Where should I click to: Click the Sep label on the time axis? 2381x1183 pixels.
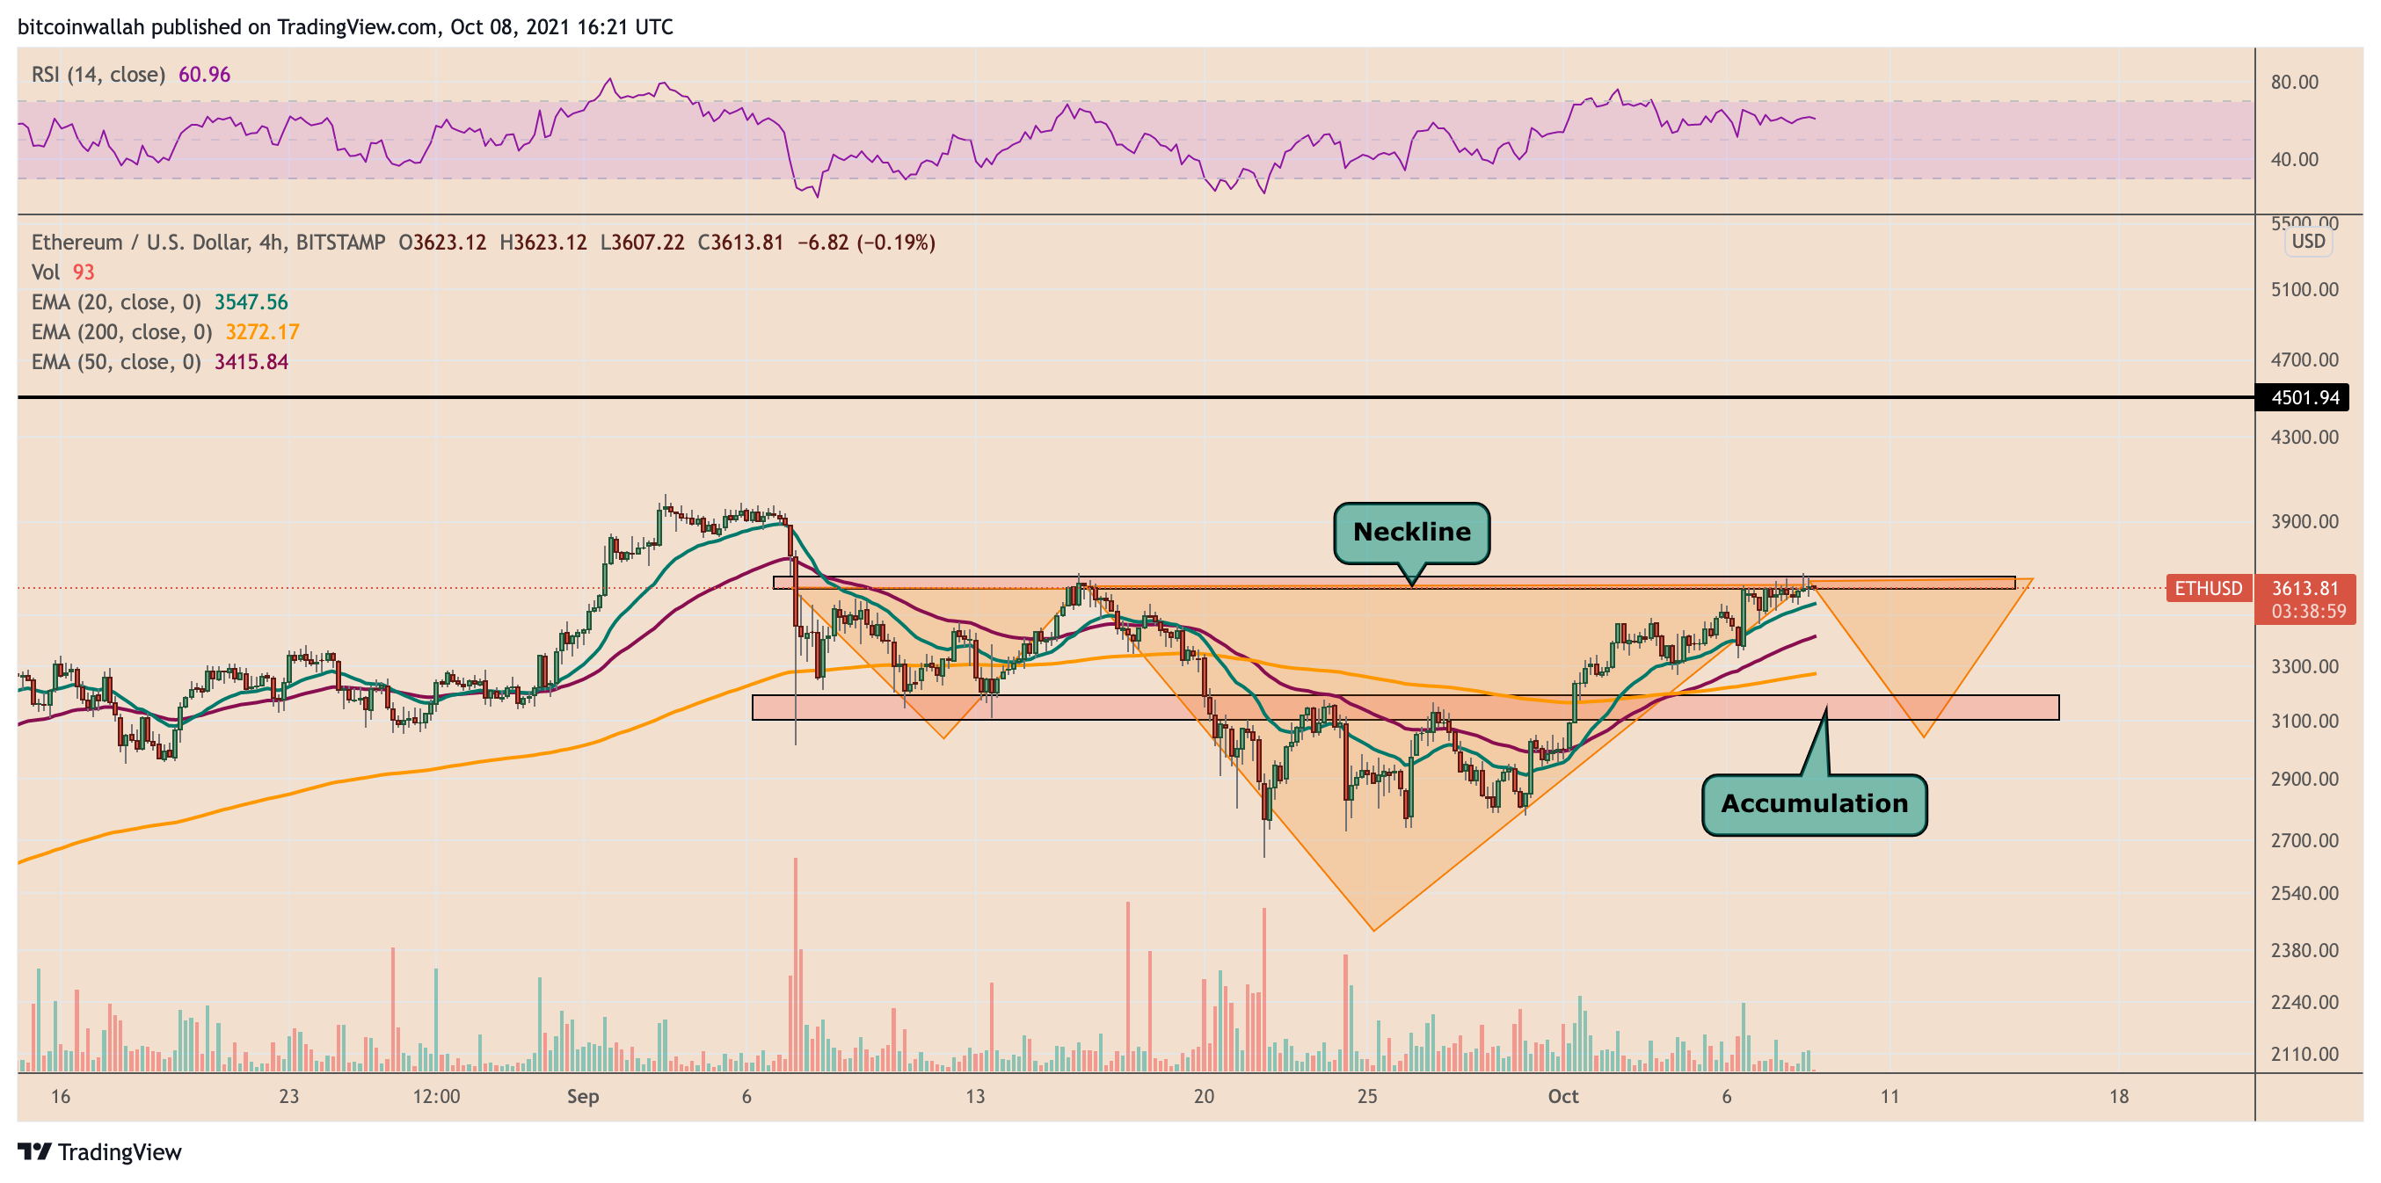pos(582,1096)
